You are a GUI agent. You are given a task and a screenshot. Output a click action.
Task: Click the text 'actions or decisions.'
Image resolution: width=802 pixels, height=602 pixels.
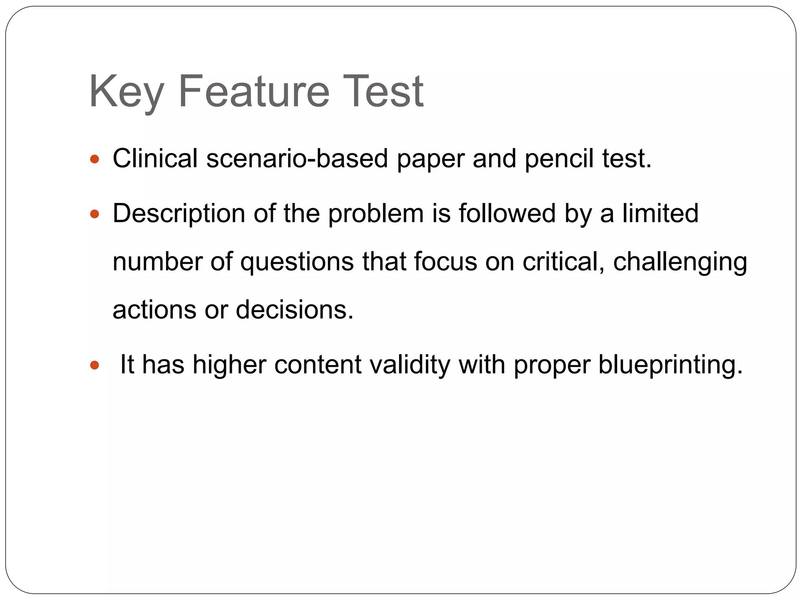click(x=233, y=310)
